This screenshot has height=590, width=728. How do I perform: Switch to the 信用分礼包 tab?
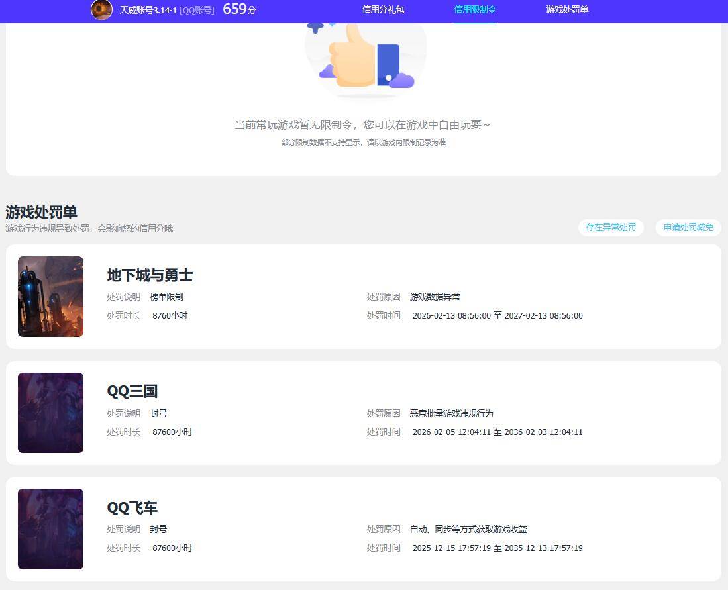tap(382, 10)
